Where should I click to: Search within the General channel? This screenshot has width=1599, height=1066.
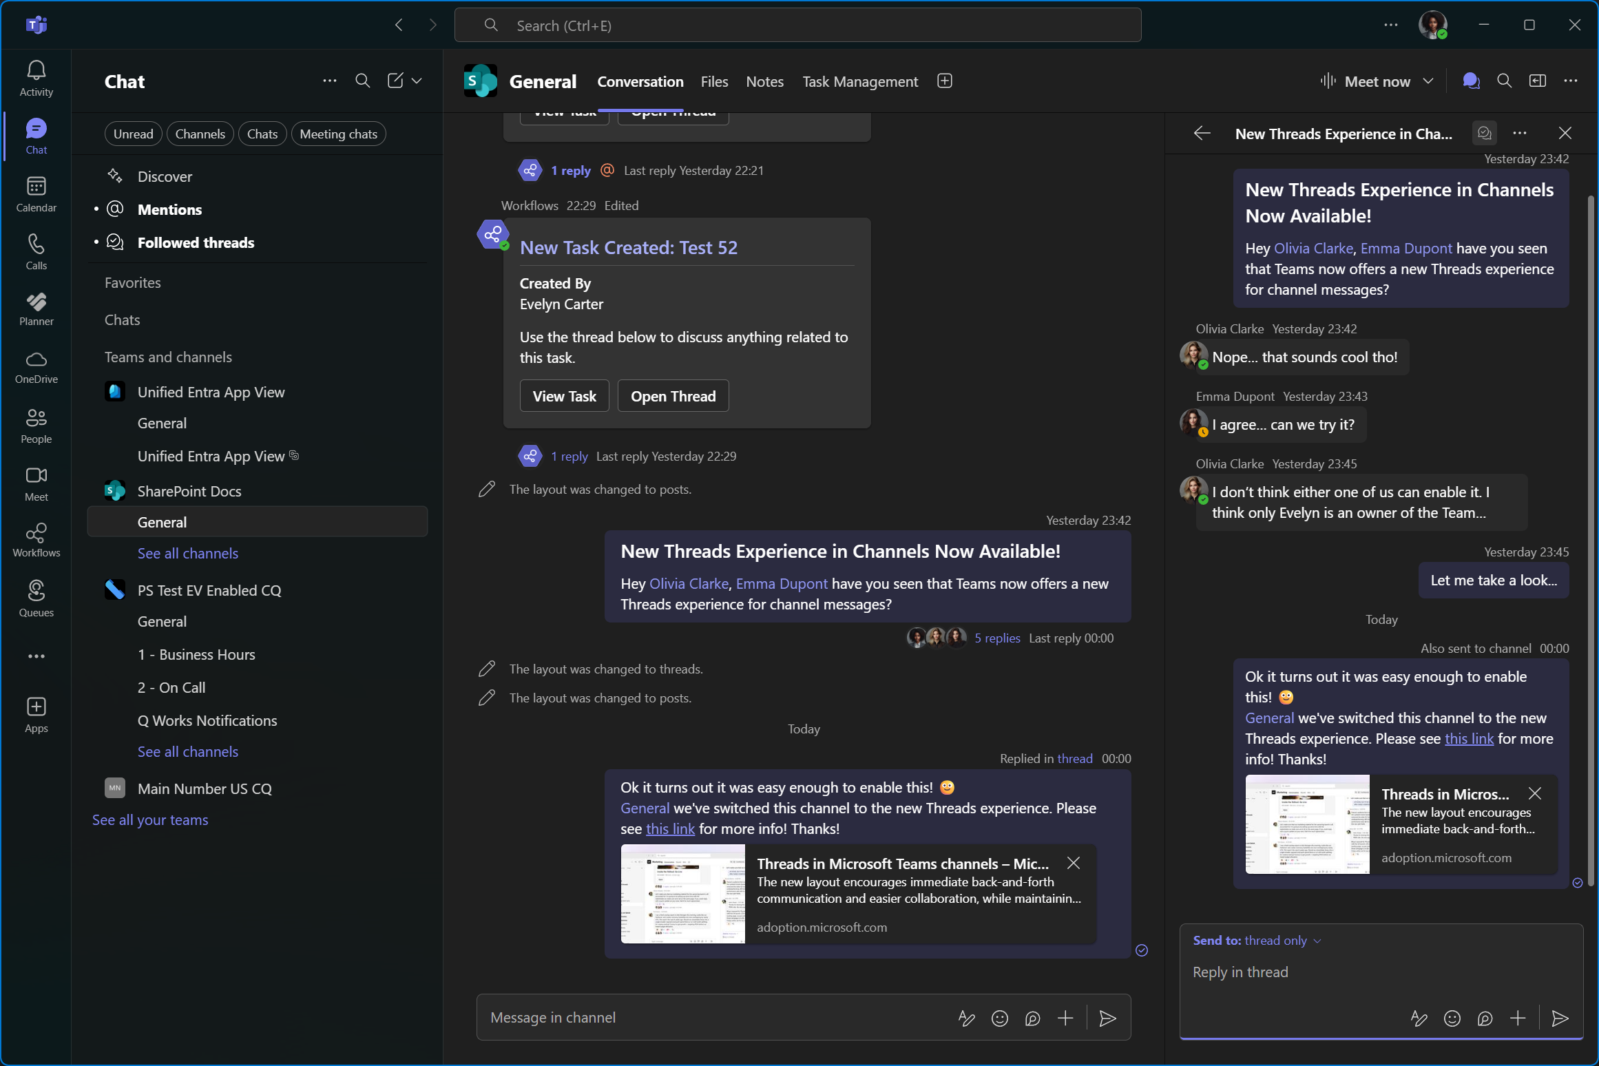click(x=1505, y=81)
